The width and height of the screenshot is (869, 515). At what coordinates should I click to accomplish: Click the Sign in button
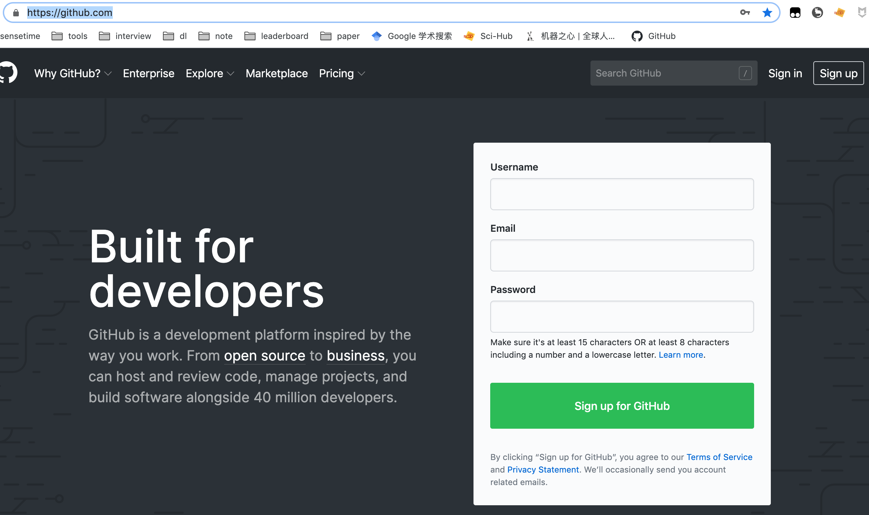(785, 73)
